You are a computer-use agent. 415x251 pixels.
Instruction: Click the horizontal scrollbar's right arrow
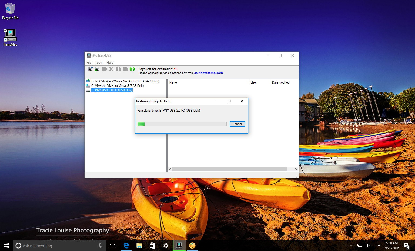click(x=296, y=169)
